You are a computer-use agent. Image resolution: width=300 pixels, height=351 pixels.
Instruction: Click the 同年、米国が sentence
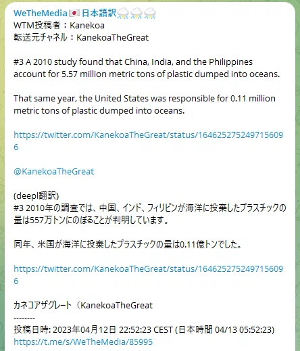click(128, 244)
